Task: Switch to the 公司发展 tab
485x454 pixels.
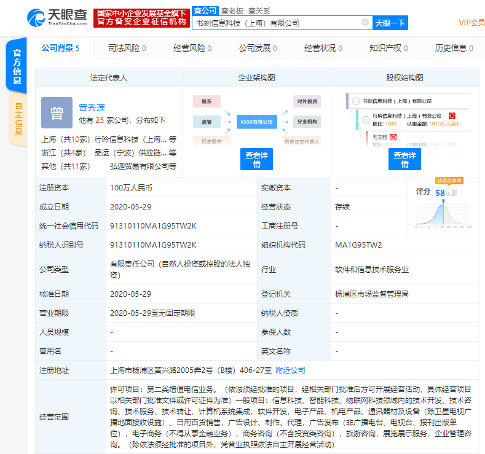Action: 258,48
